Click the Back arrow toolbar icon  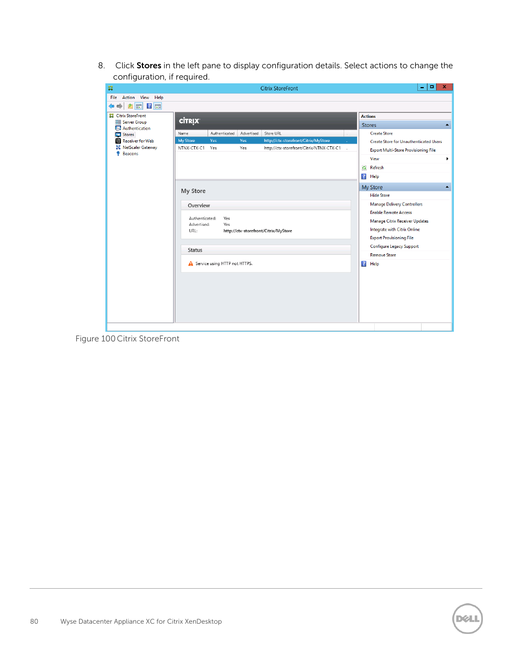[x=111, y=106]
